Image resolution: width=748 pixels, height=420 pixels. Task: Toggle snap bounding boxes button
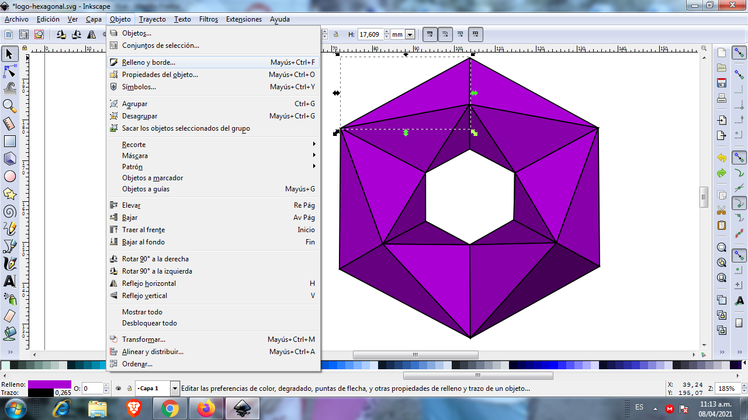pyautogui.click(x=739, y=75)
